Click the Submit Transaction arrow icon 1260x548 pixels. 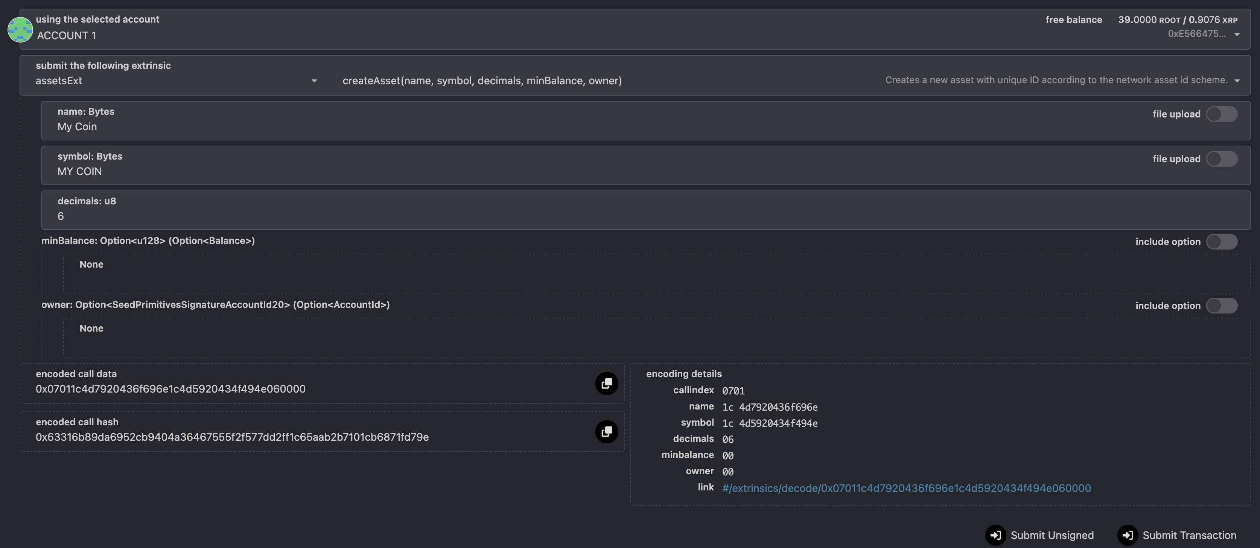(x=1128, y=535)
